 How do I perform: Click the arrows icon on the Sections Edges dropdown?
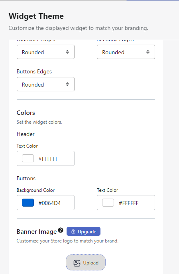click(x=148, y=52)
